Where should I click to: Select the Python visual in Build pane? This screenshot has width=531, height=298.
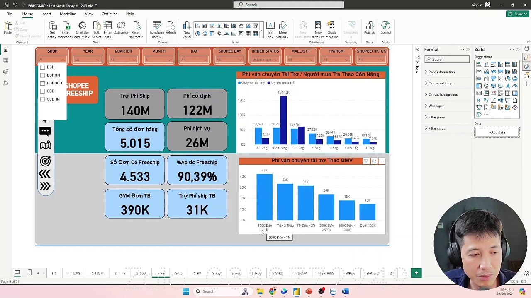pyautogui.click(x=486, y=100)
